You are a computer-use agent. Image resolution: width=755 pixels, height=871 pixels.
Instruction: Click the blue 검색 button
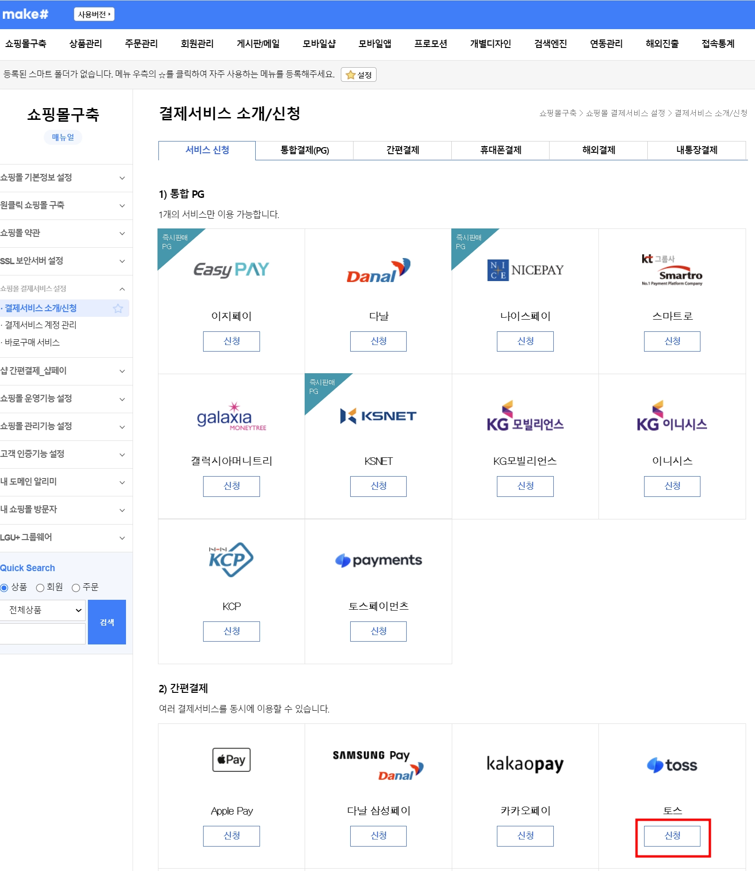click(x=107, y=622)
